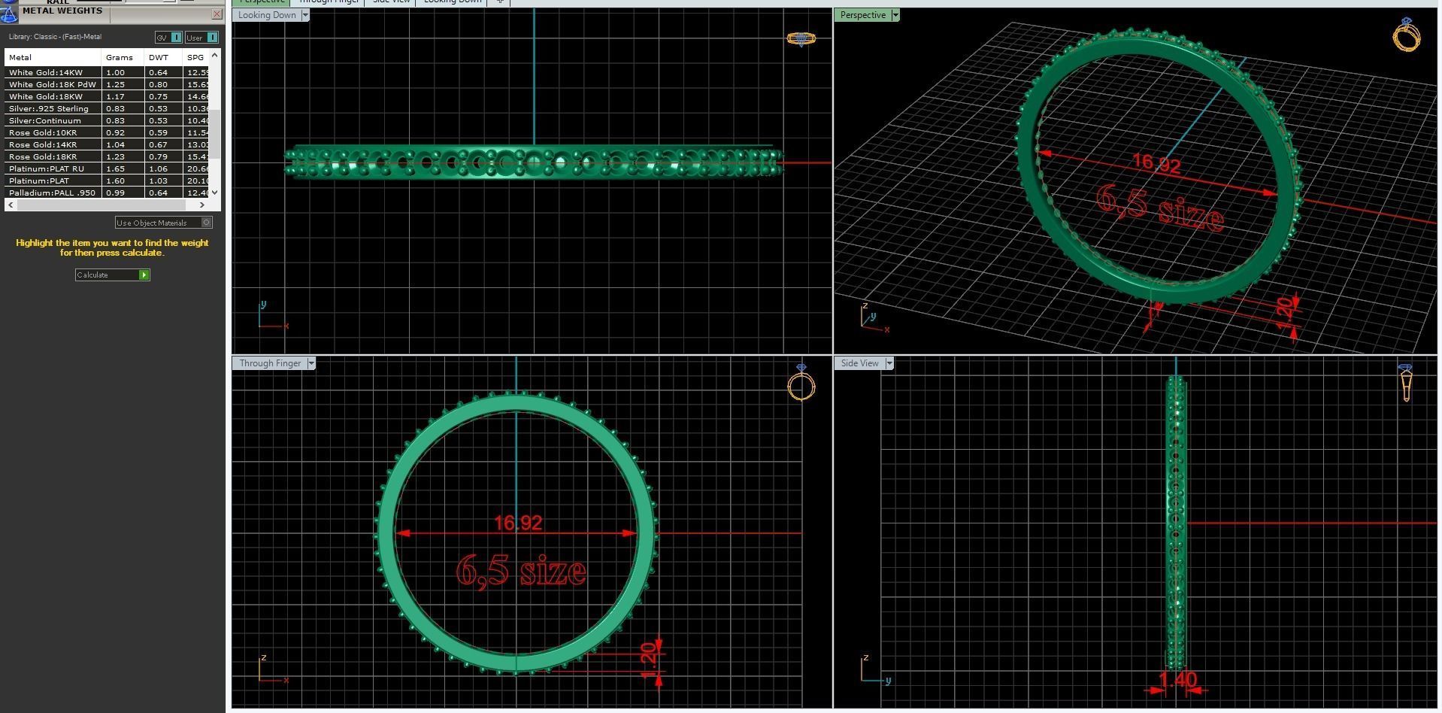Select the White Gold:18KW row
The image size is (1442, 713).
pos(107,96)
